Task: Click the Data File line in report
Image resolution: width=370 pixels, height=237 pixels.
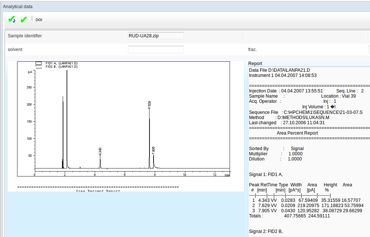Action: coord(280,70)
